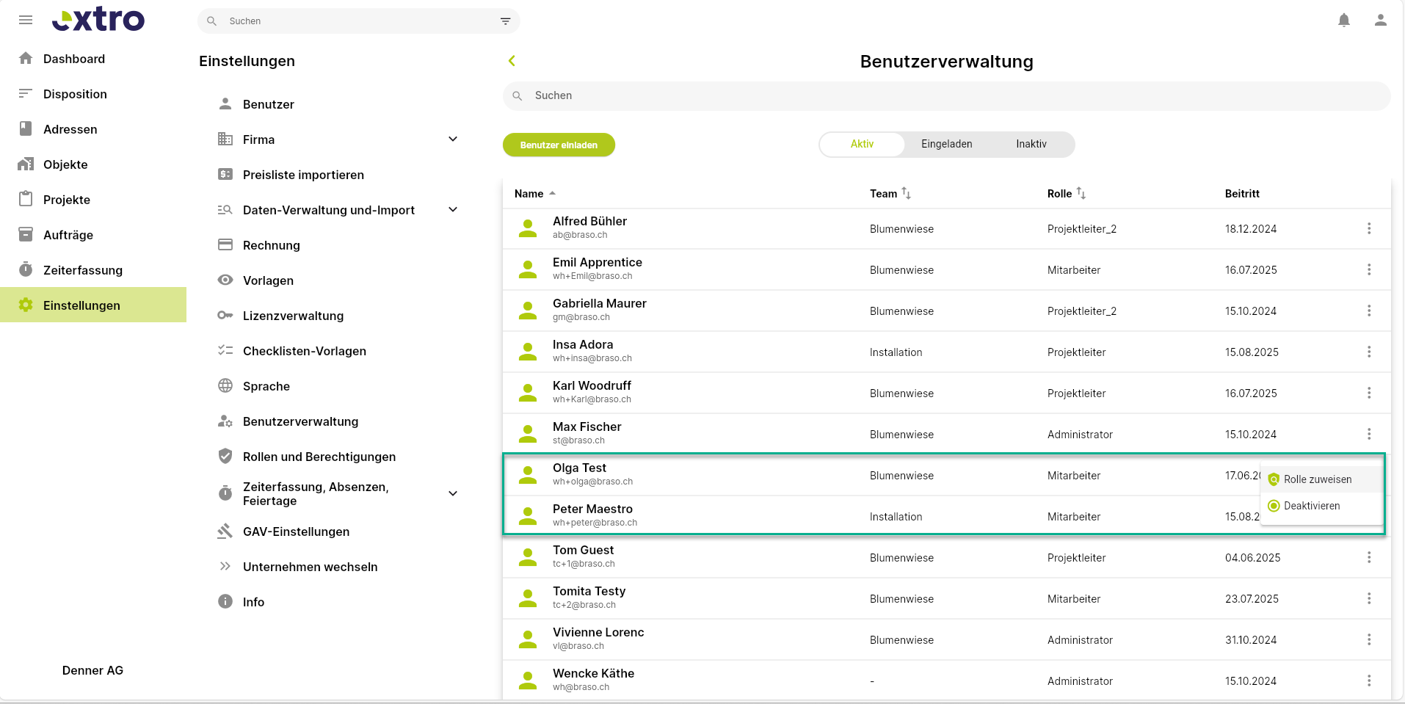Choose Rolle zuweisen from context menu

1321,479
